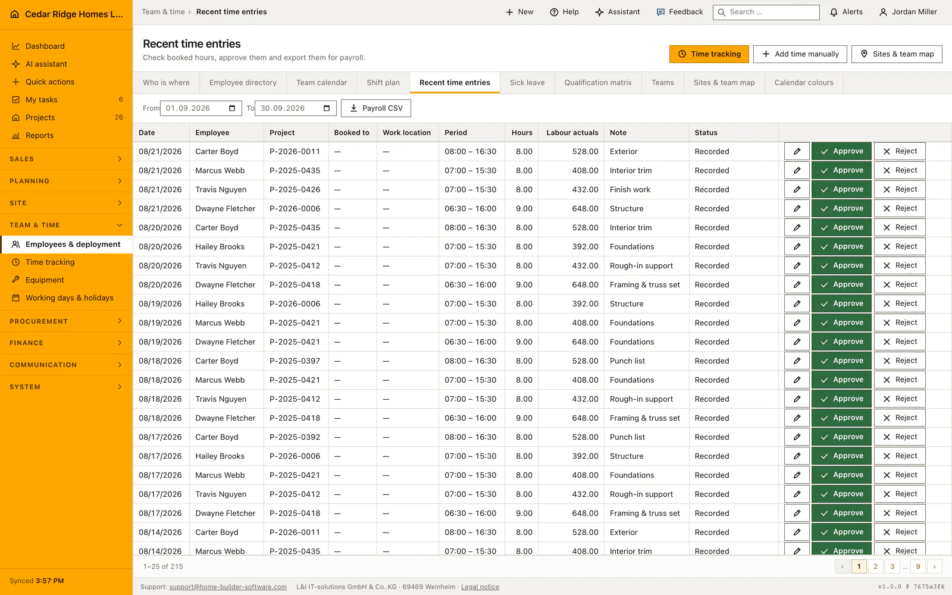The image size is (952, 595).
Task: Approve the 08/21/2026 Travis Nguyen entry
Action: pos(841,189)
